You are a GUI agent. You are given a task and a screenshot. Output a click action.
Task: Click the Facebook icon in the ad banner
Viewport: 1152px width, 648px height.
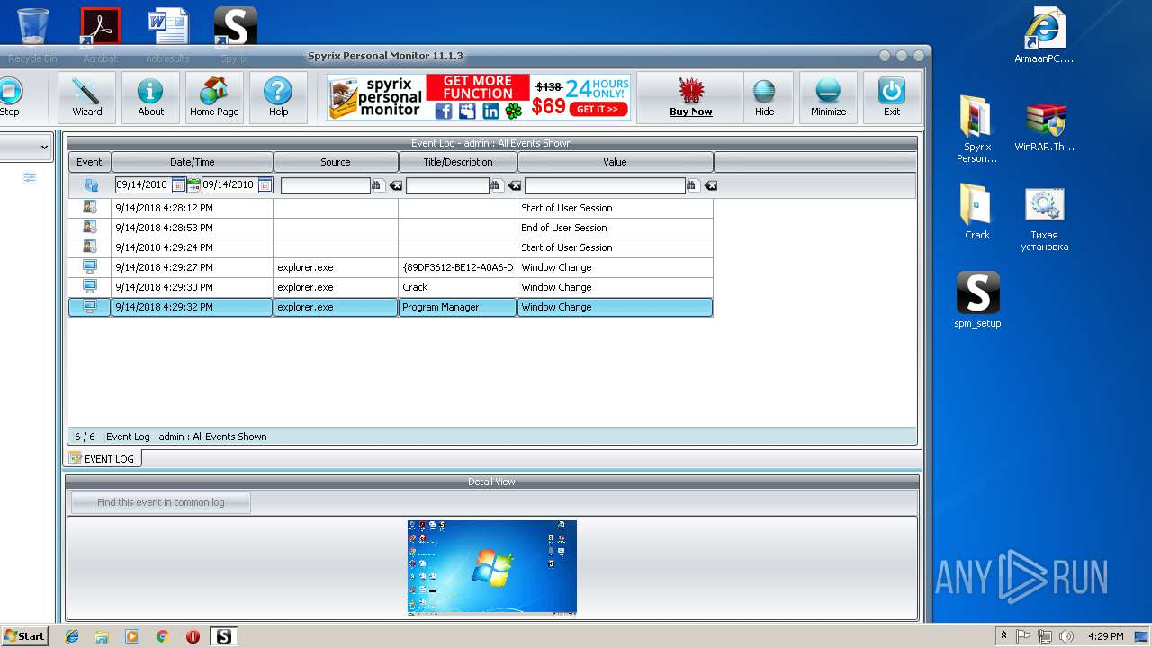pyautogui.click(x=444, y=112)
